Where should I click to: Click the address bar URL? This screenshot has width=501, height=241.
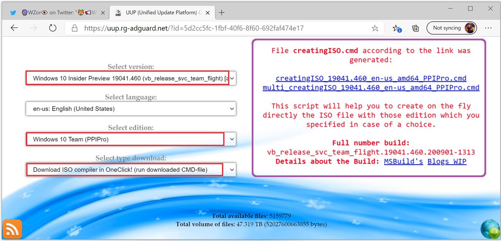[194, 28]
